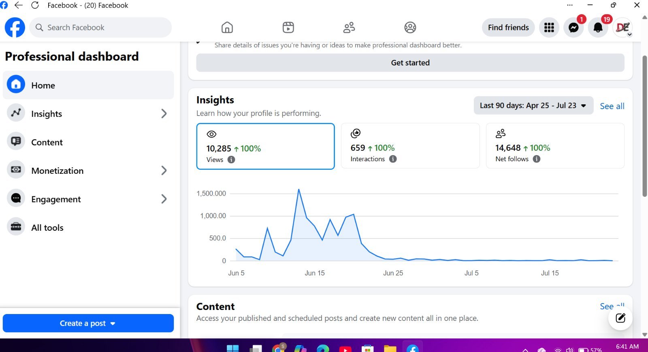Image resolution: width=648 pixels, height=352 pixels.
Task: Click the Insights graph sidebar icon
Action: click(16, 113)
